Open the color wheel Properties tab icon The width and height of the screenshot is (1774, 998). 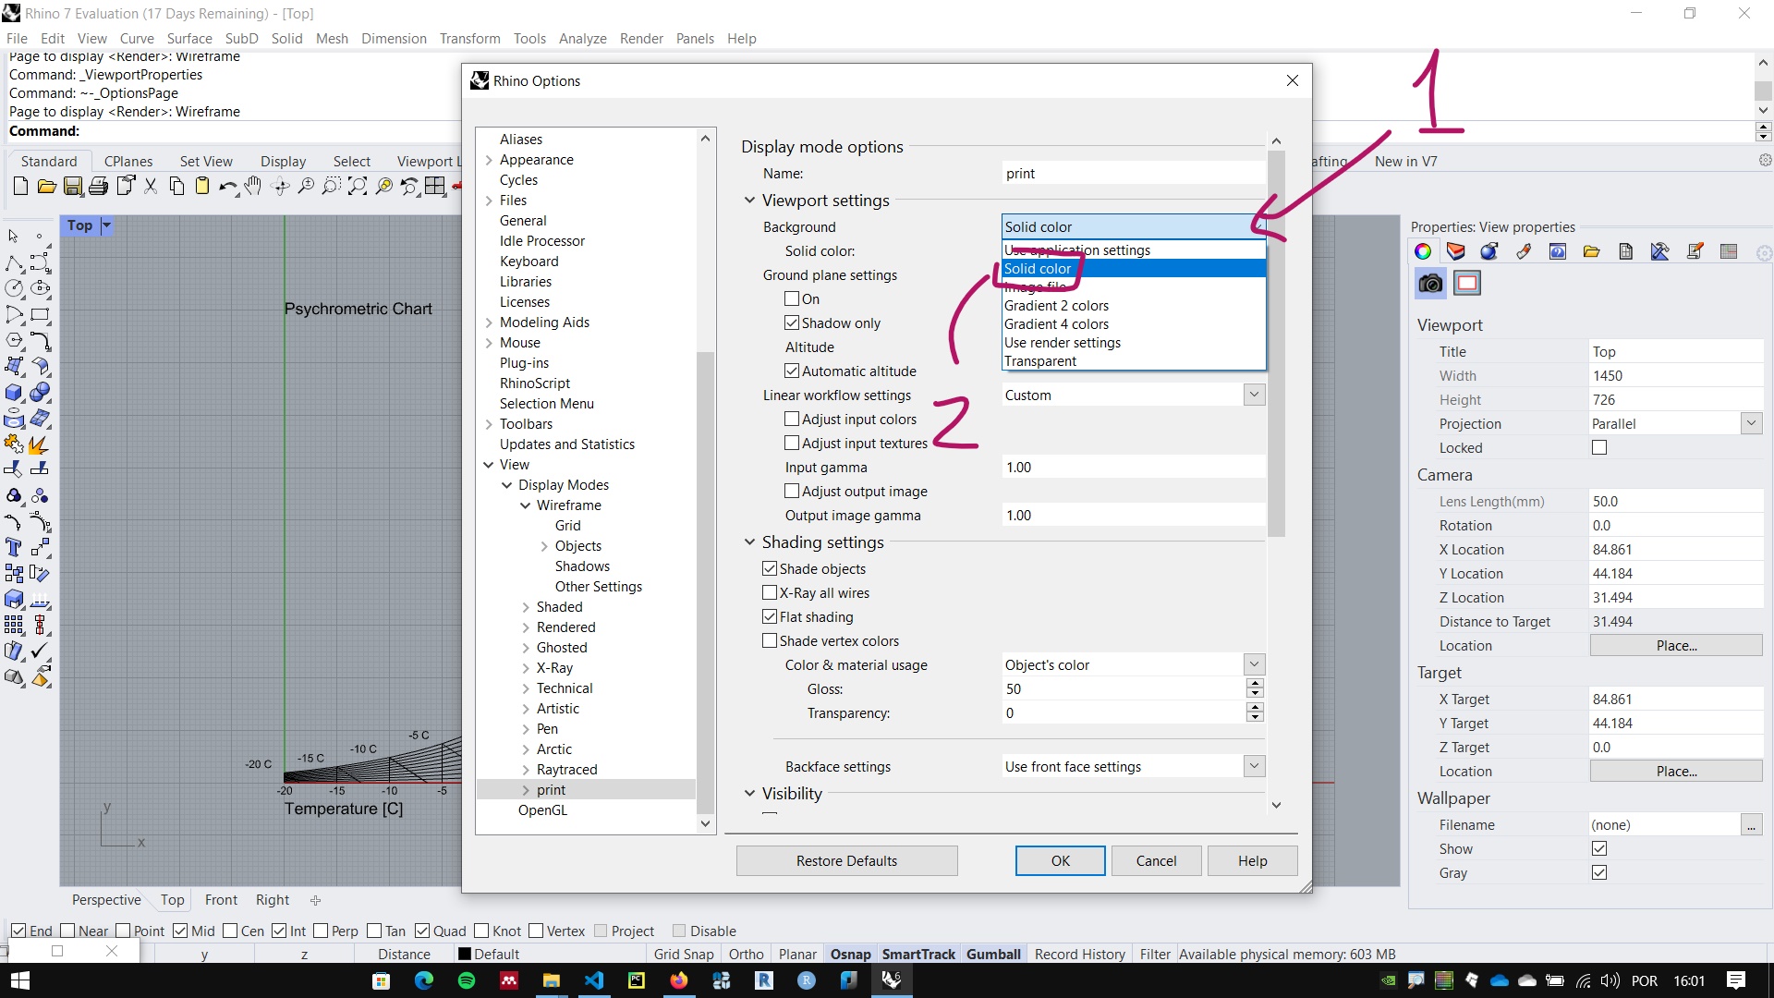point(1423,251)
